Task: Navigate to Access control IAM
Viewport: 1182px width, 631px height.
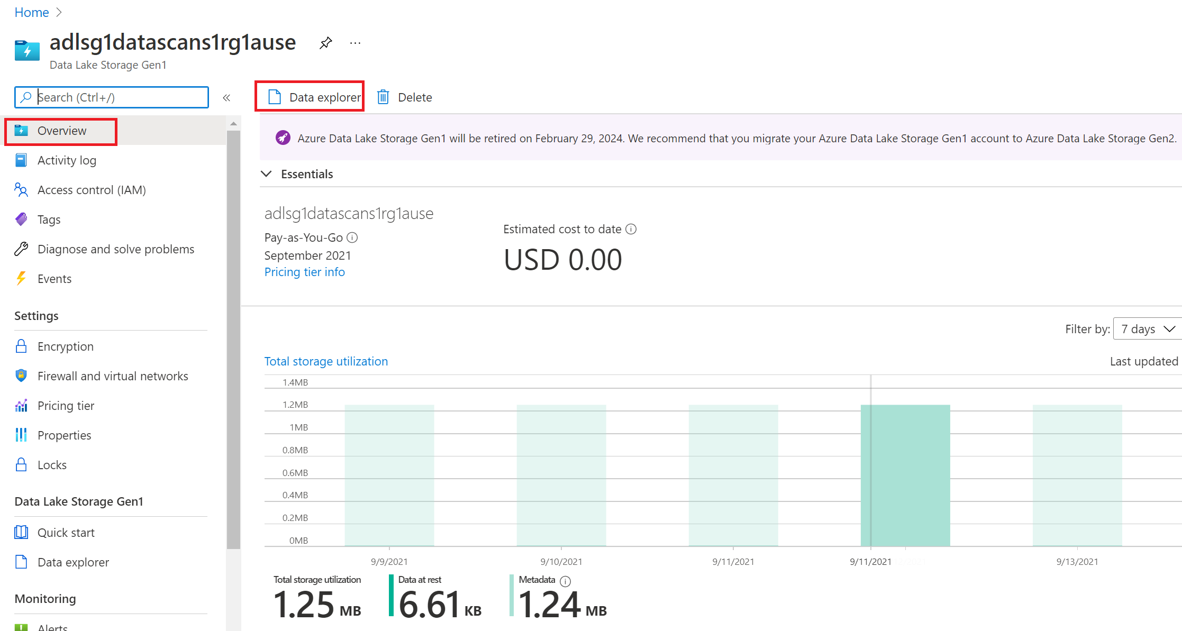Action: [92, 189]
